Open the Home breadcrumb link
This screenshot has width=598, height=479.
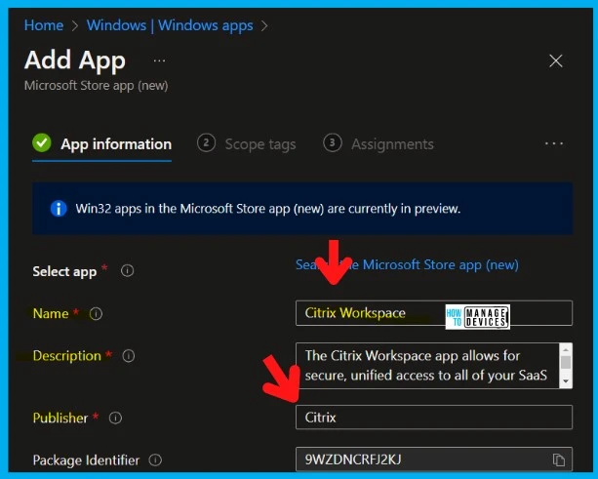click(x=44, y=25)
